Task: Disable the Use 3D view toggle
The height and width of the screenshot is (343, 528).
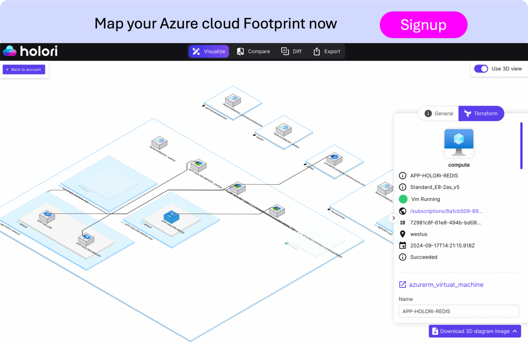Action: pos(481,68)
